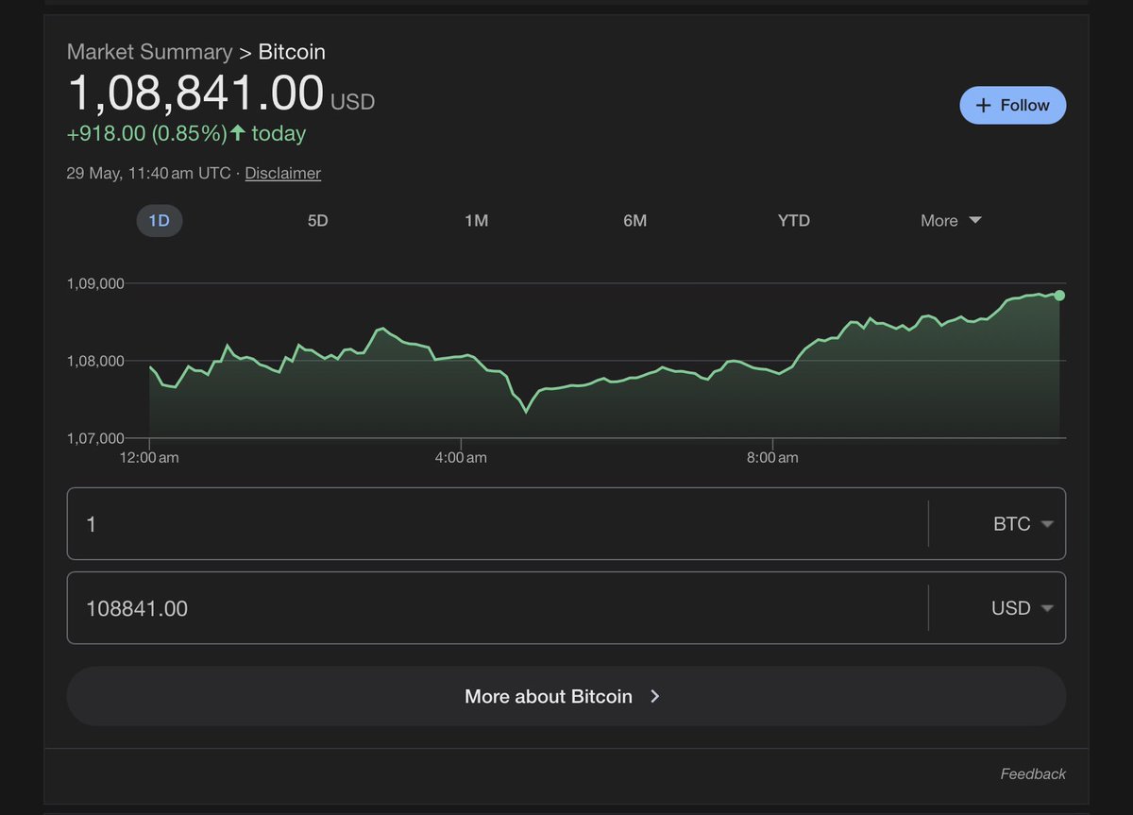Click the 4:00 am time axis label
Screen dimensions: 1133x815
462,458
